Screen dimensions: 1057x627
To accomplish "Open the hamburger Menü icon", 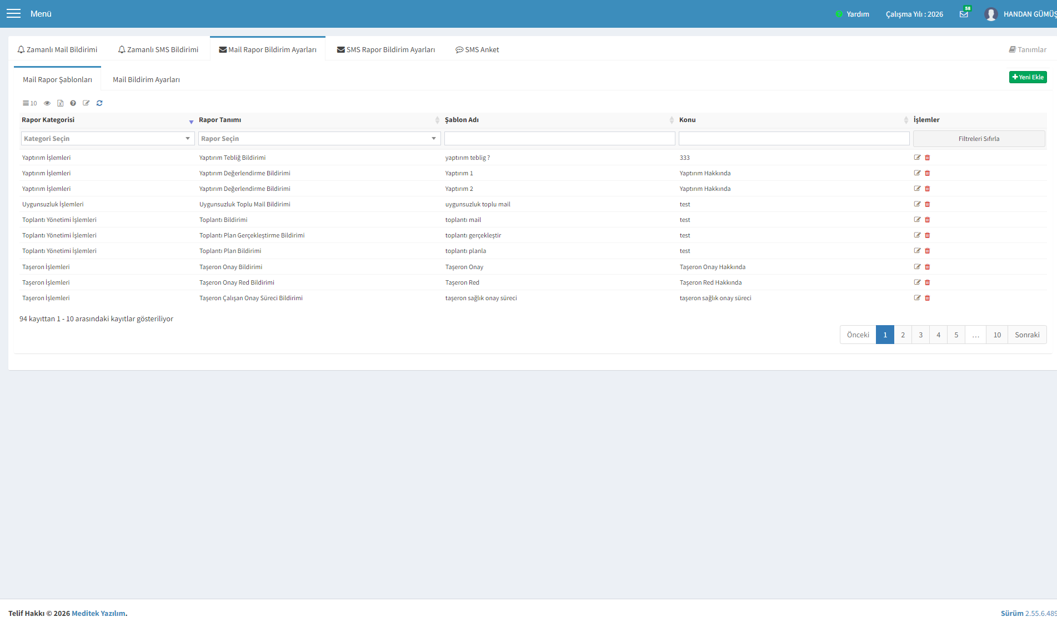I will click(13, 13).
